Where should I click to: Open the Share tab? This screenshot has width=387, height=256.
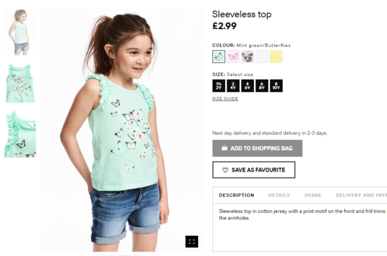click(x=313, y=195)
